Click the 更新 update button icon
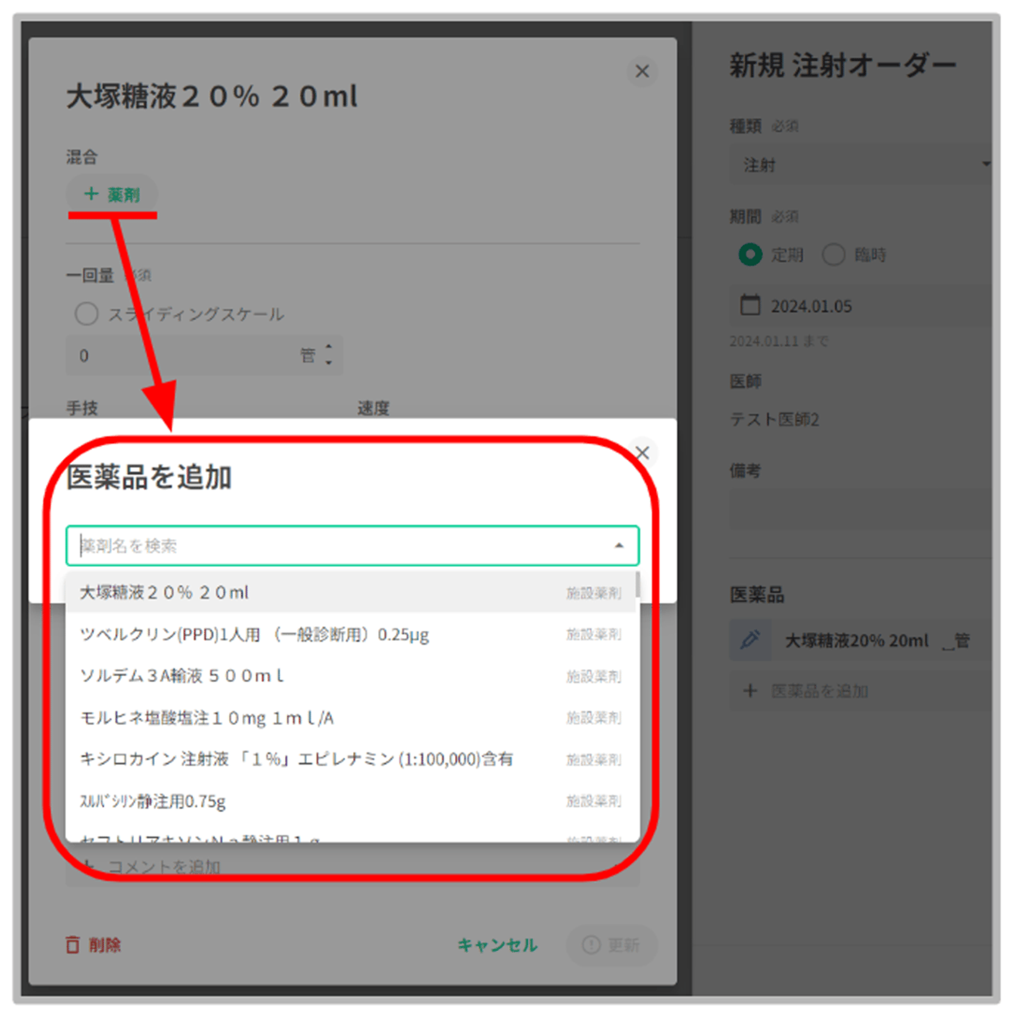 pyautogui.click(x=591, y=945)
